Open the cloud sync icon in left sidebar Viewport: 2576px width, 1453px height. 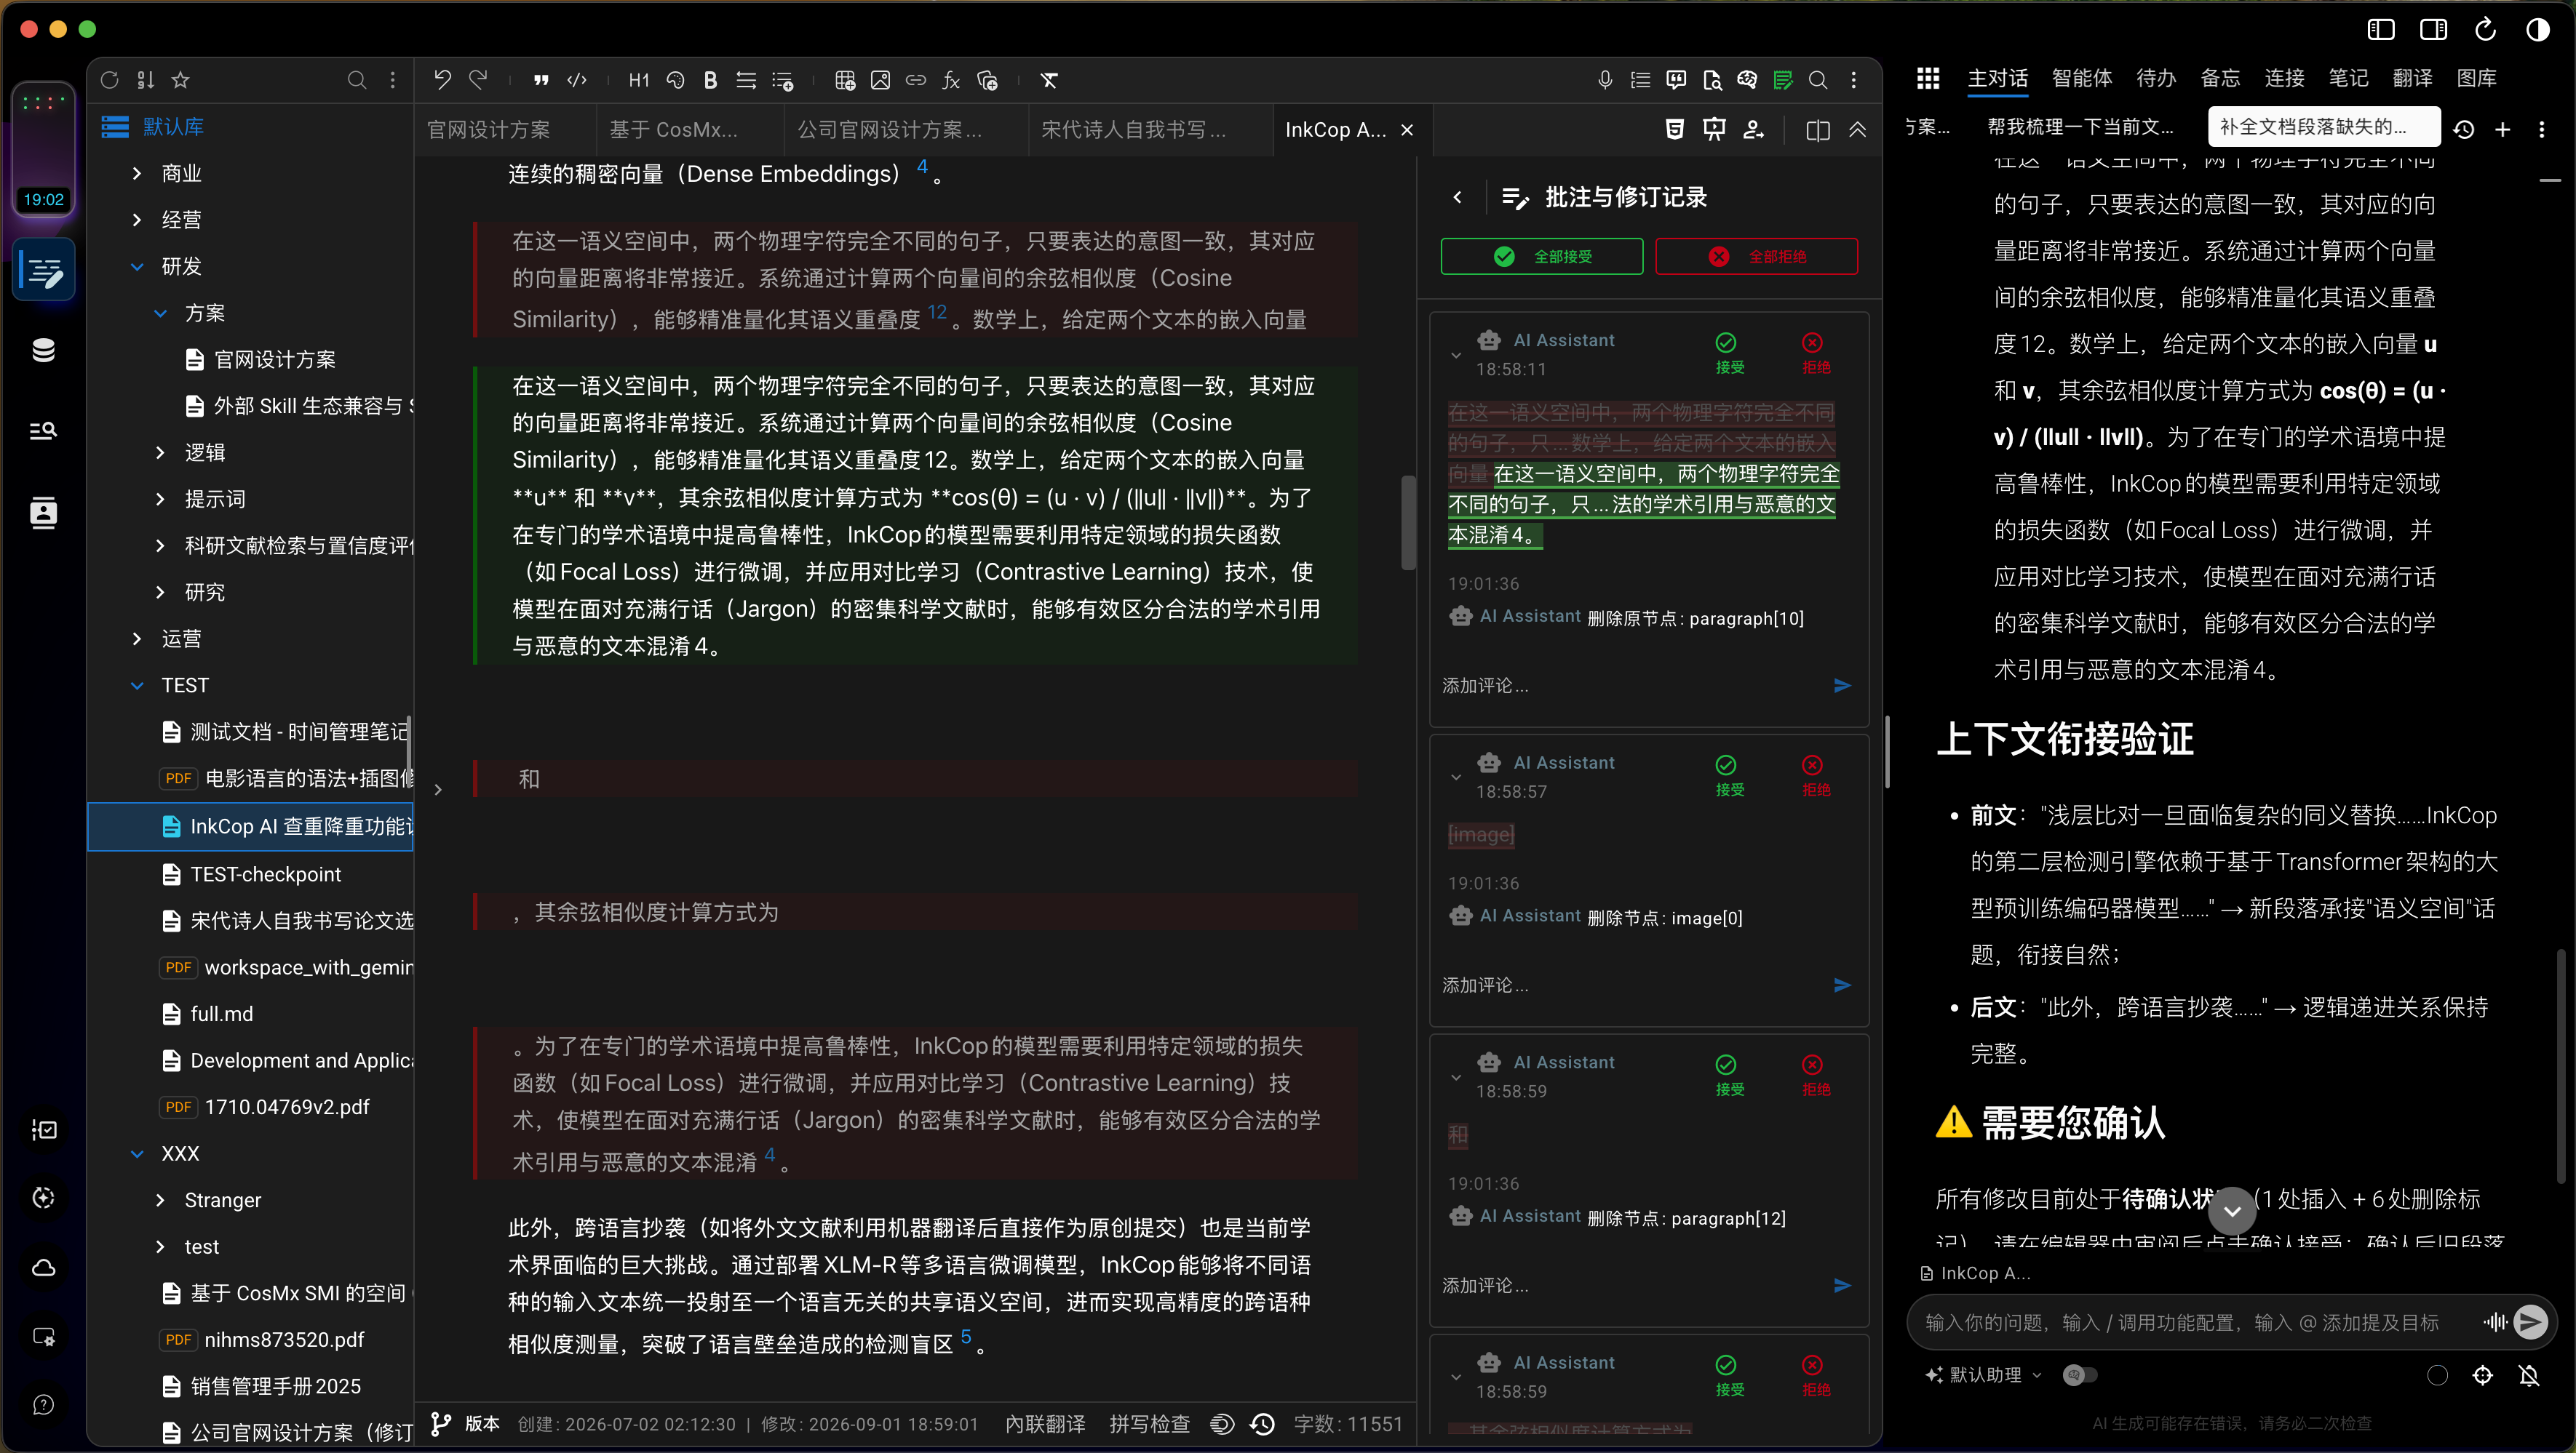tap(43, 1267)
